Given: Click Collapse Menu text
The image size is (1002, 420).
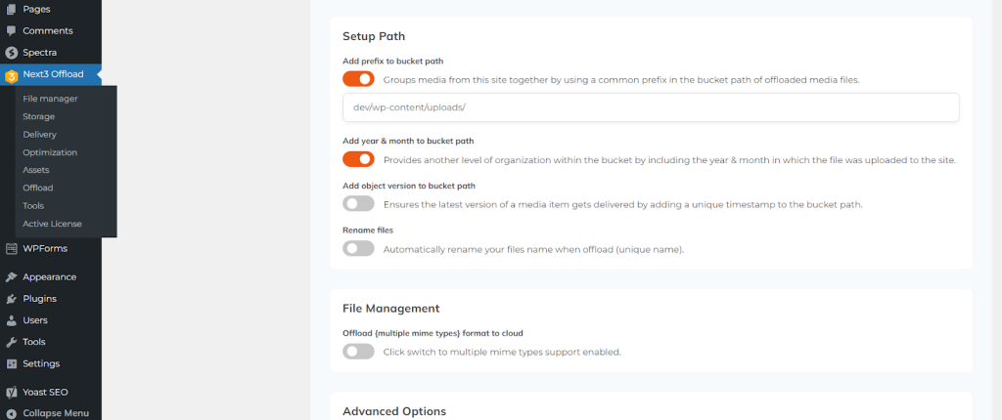Looking at the screenshot, I should (56, 413).
